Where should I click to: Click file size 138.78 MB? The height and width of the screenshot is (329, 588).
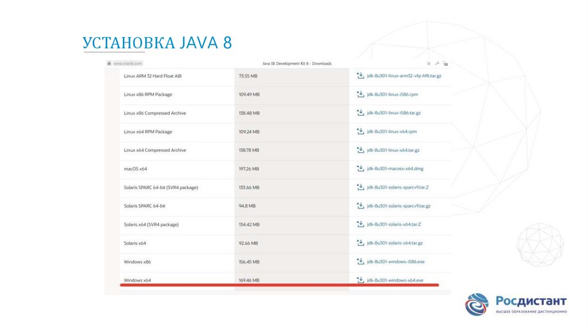(x=249, y=150)
